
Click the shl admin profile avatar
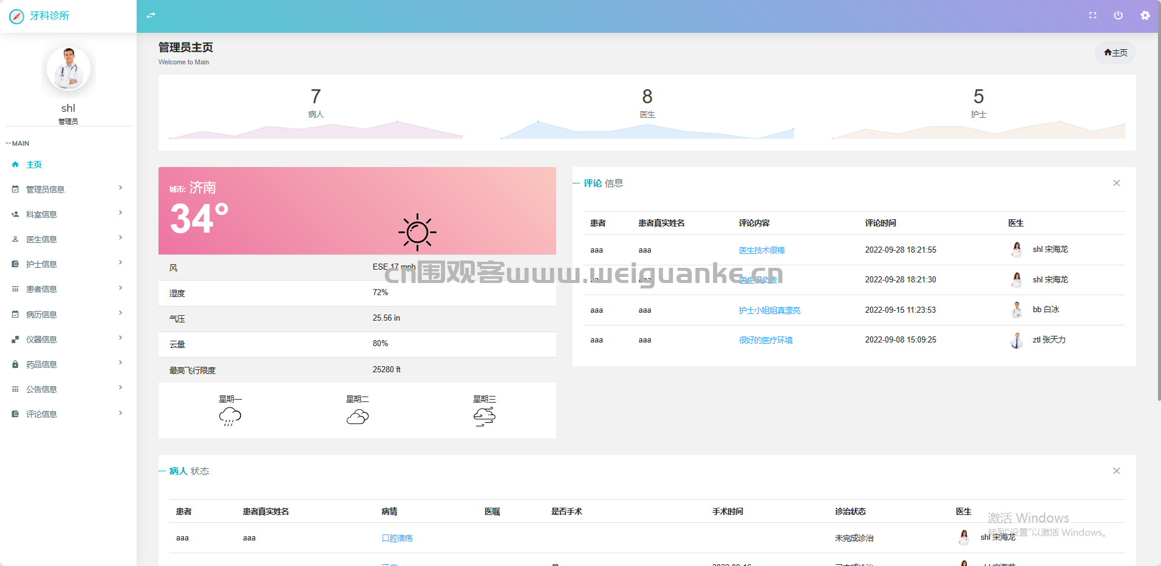click(x=69, y=69)
